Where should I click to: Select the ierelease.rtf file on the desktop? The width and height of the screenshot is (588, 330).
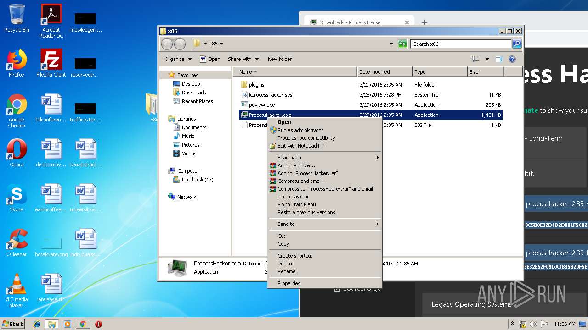pos(51,288)
